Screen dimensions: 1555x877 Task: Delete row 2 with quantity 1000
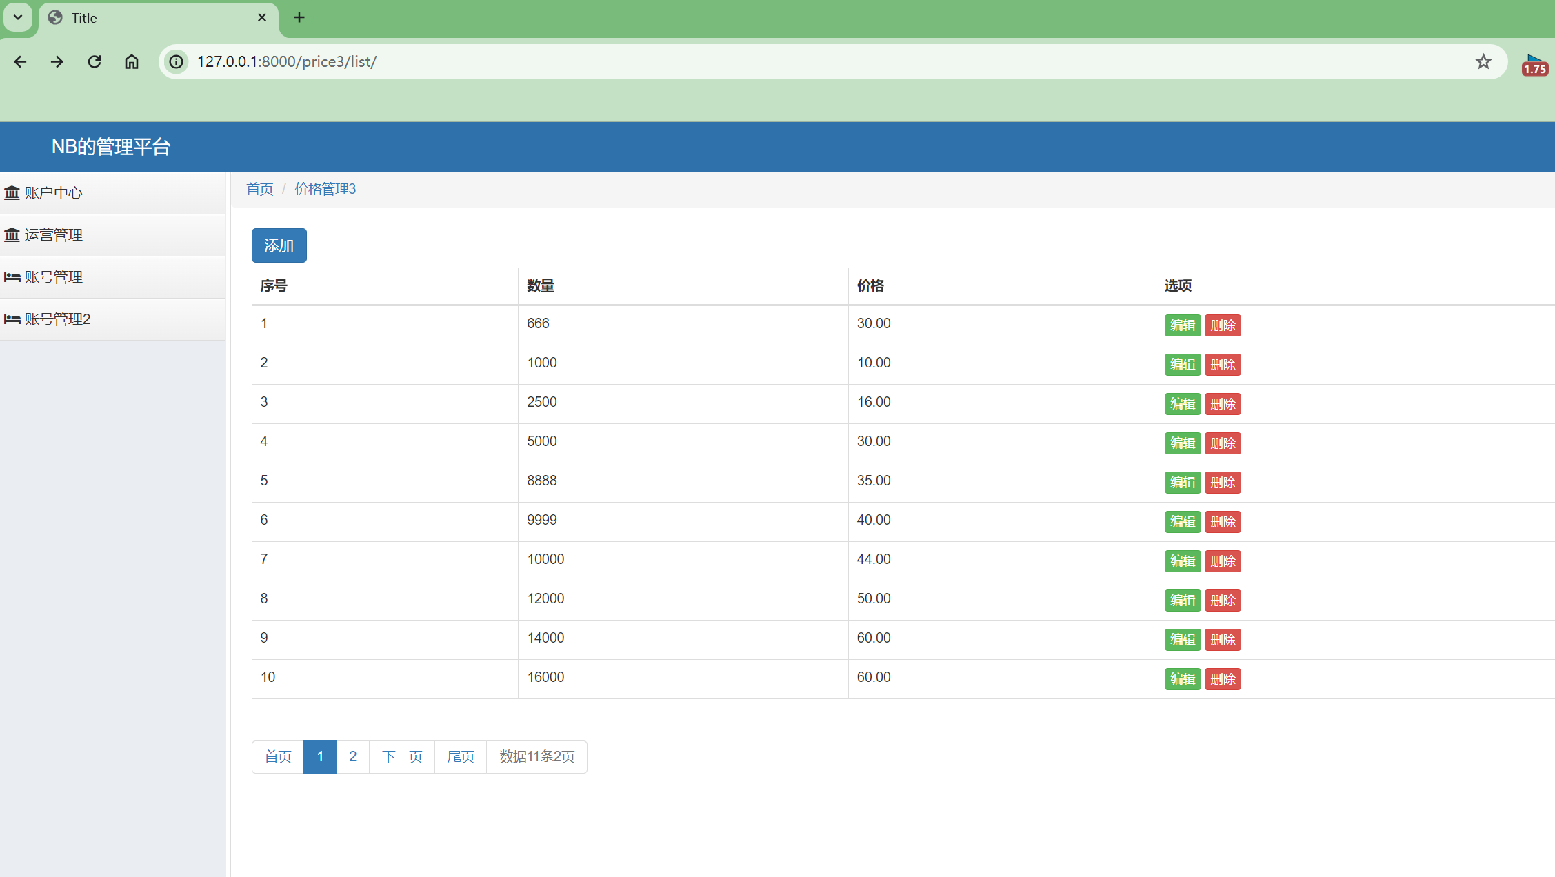(1223, 365)
